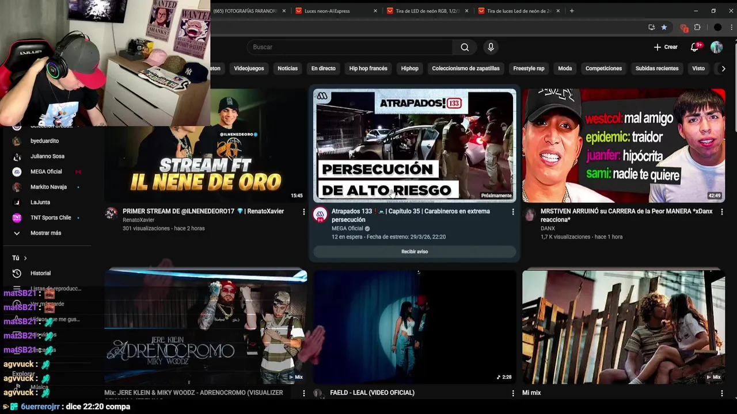Open the account avatar menu

(x=716, y=47)
